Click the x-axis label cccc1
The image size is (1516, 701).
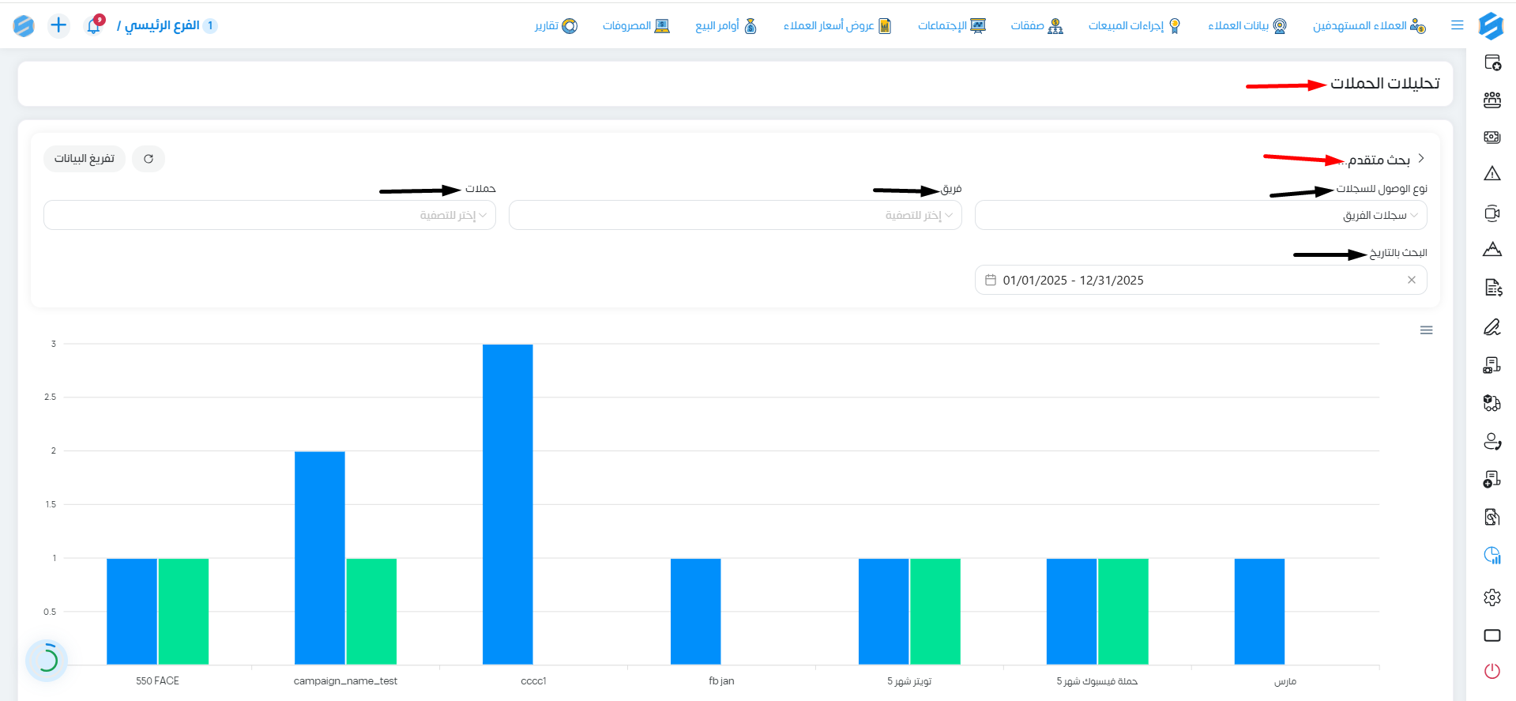click(x=533, y=680)
